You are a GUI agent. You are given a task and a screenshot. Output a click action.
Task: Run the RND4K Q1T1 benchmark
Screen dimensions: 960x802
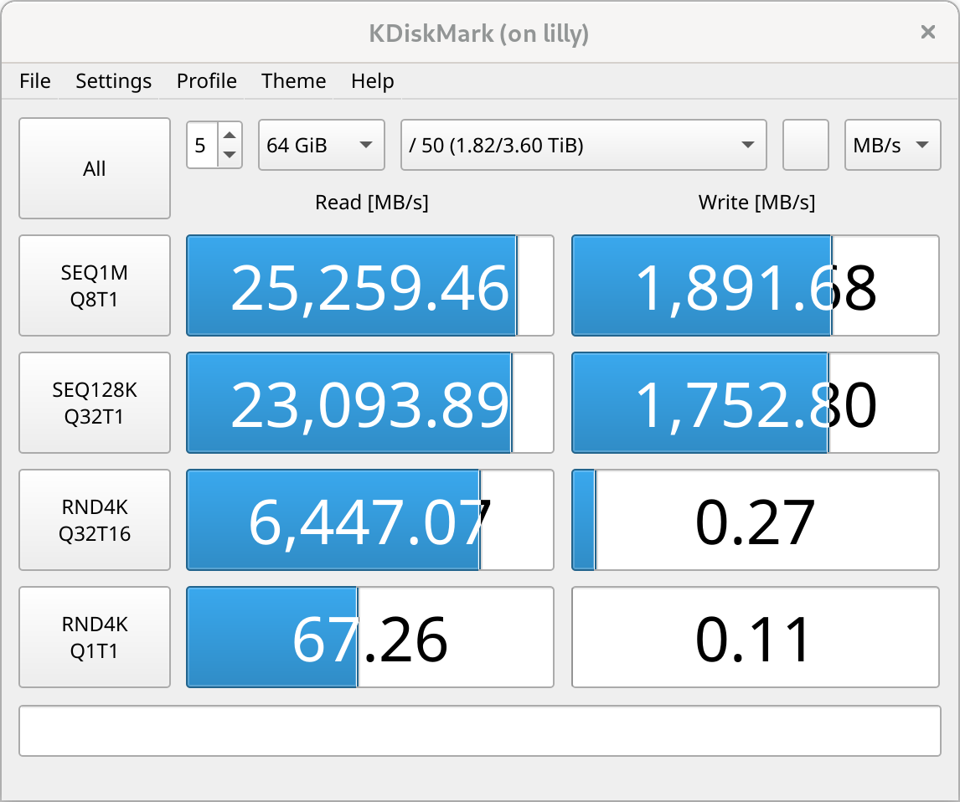point(94,636)
